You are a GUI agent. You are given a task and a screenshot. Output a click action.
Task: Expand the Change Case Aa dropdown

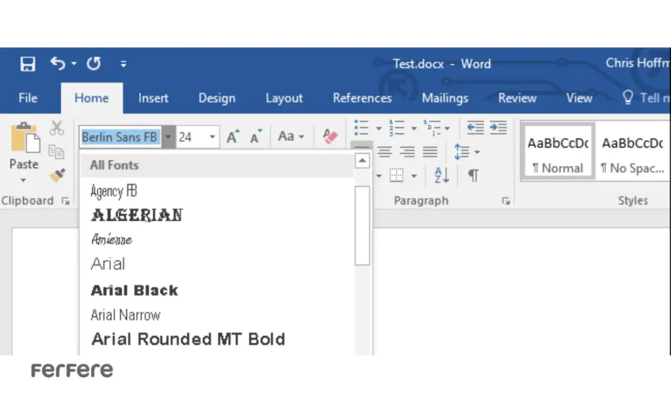coord(291,136)
